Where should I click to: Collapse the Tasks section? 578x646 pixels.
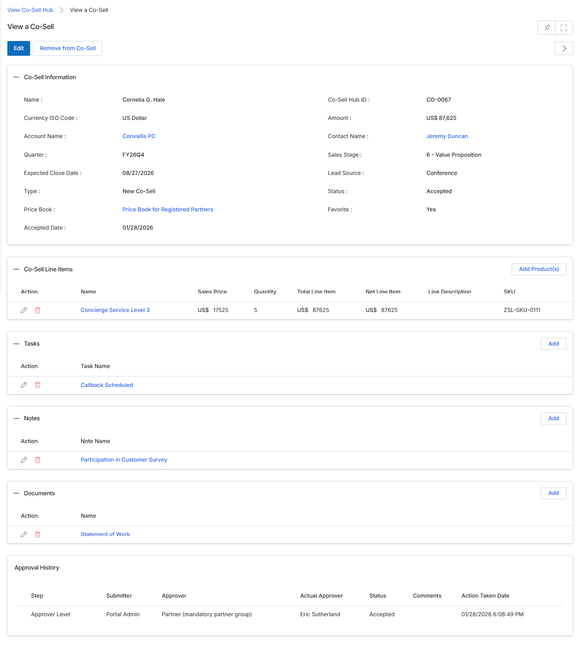click(16, 344)
